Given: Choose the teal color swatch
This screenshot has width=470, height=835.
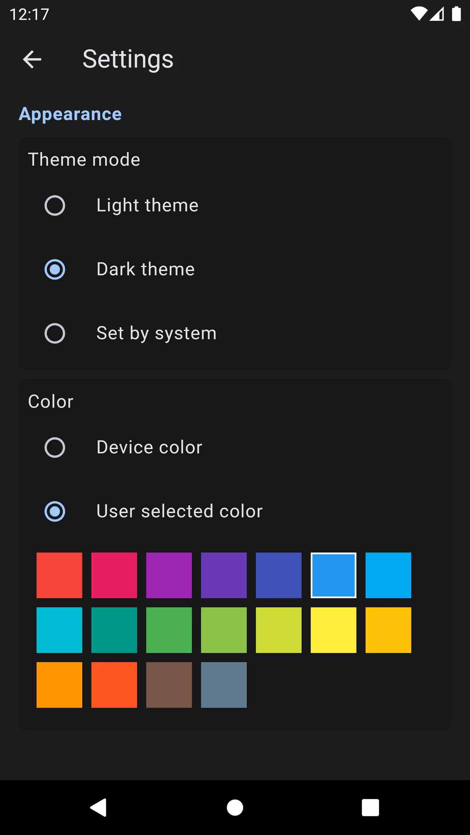Looking at the screenshot, I should [x=114, y=630].
